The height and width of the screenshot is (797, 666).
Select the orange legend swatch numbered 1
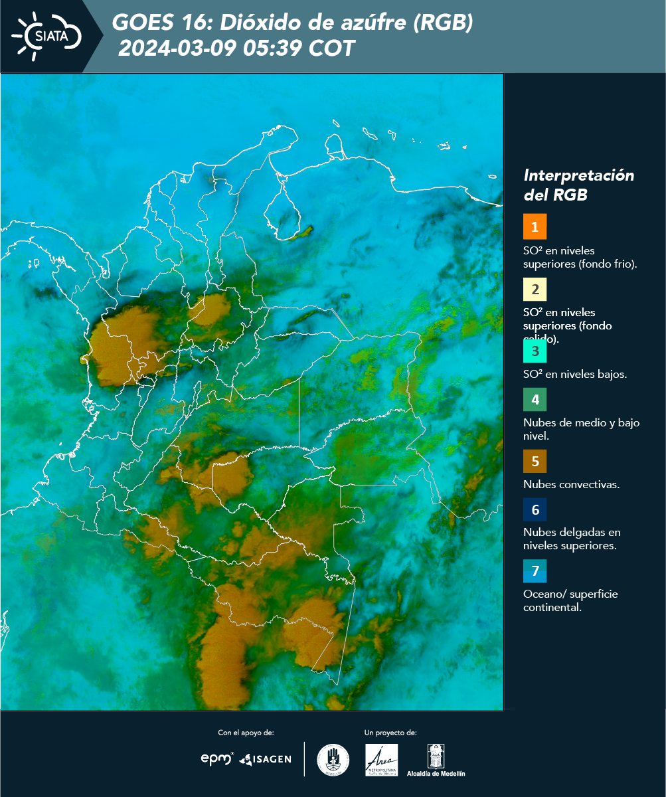tap(535, 226)
